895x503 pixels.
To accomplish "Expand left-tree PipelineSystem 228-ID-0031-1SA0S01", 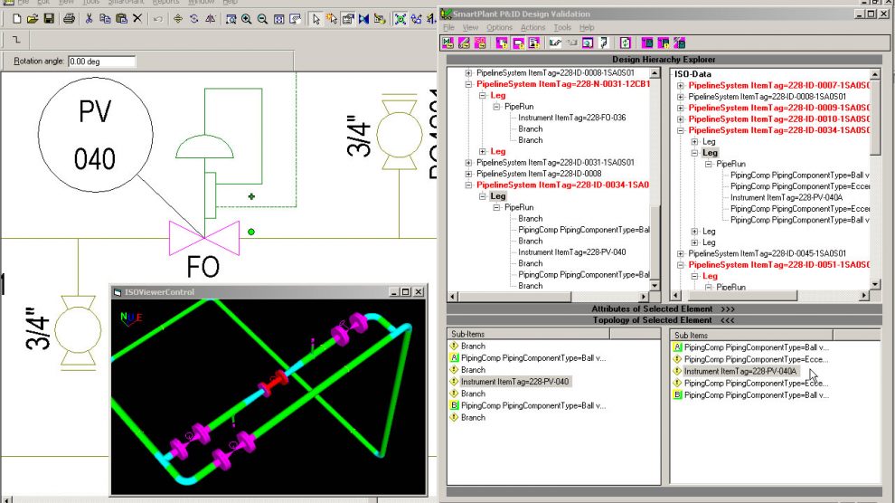I will pyautogui.click(x=468, y=163).
